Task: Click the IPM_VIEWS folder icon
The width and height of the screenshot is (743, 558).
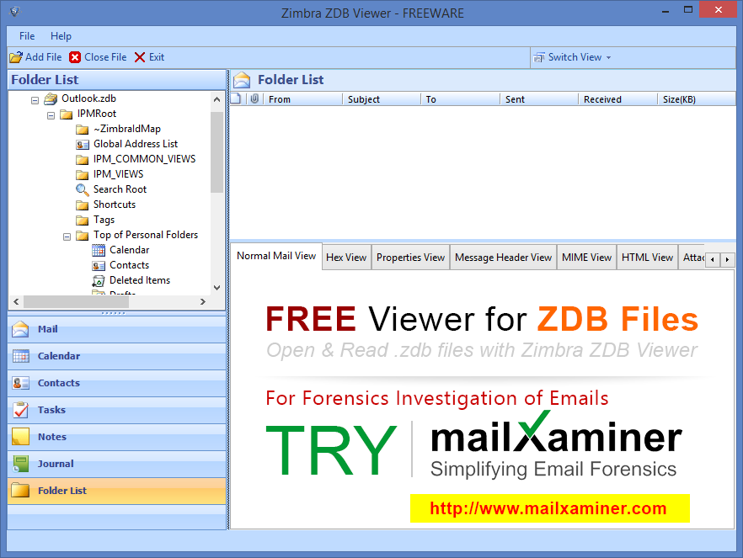Action: (x=83, y=175)
